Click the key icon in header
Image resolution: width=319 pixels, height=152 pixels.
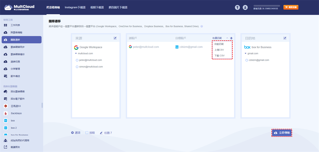(x=237, y=7)
